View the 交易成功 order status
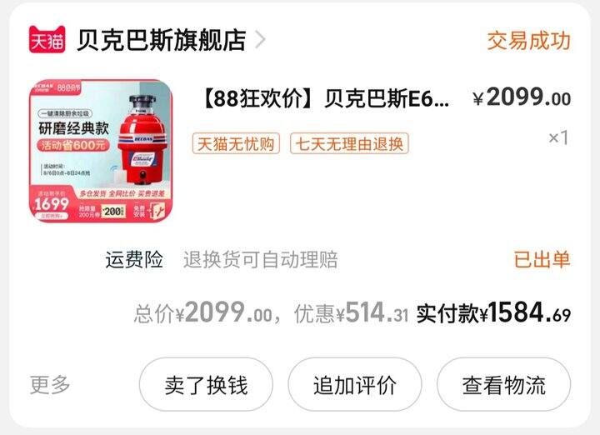600x435 pixels. pyautogui.click(x=528, y=41)
